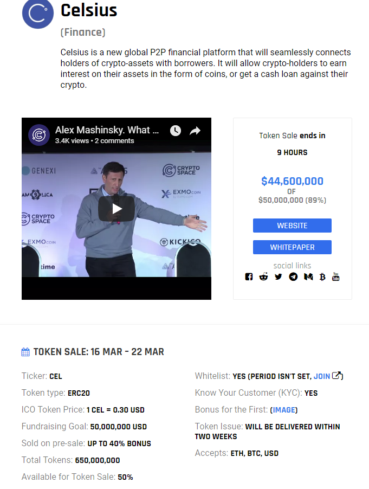The width and height of the screenshot is (369, 489).
Task: Click the external link icon beside JOIN
Action: click(x=336, y=376)
